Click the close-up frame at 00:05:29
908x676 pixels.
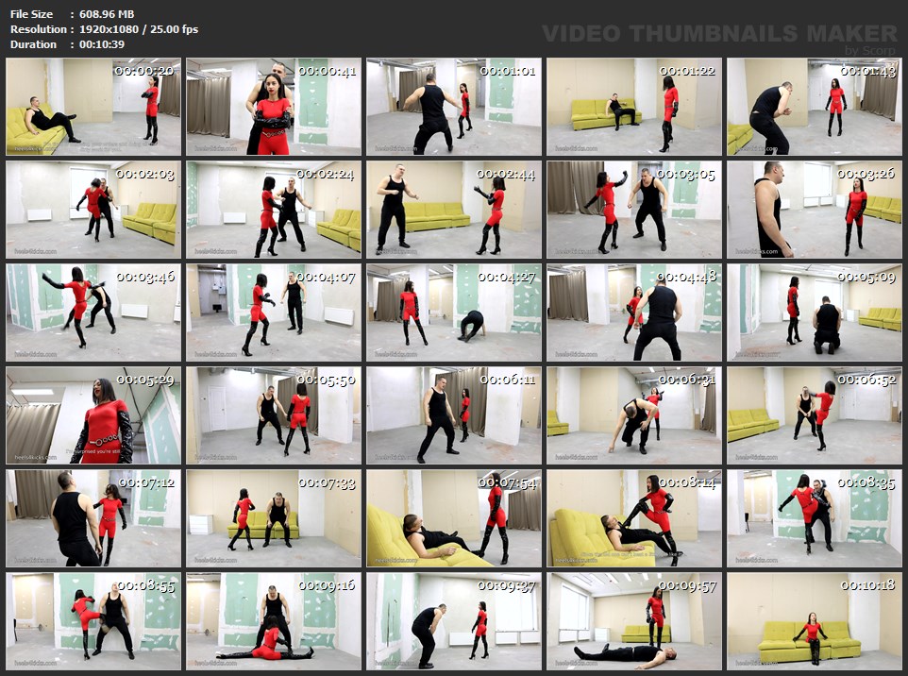93,415
